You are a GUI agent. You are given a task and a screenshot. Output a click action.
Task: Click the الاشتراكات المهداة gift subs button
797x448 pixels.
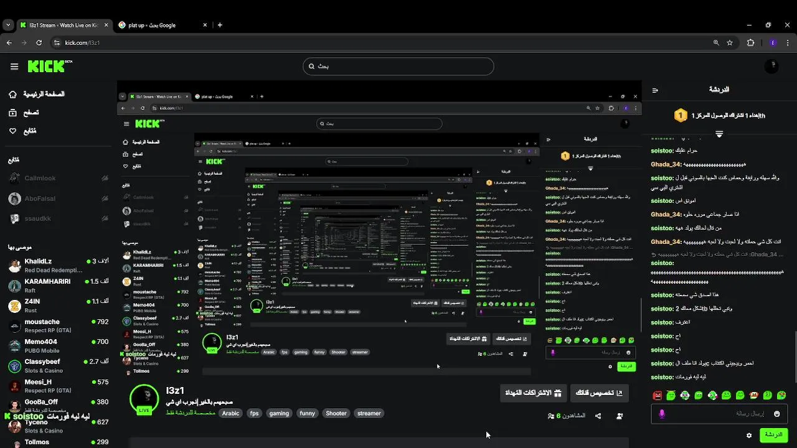pyautogui.click(x=533, y=393)
